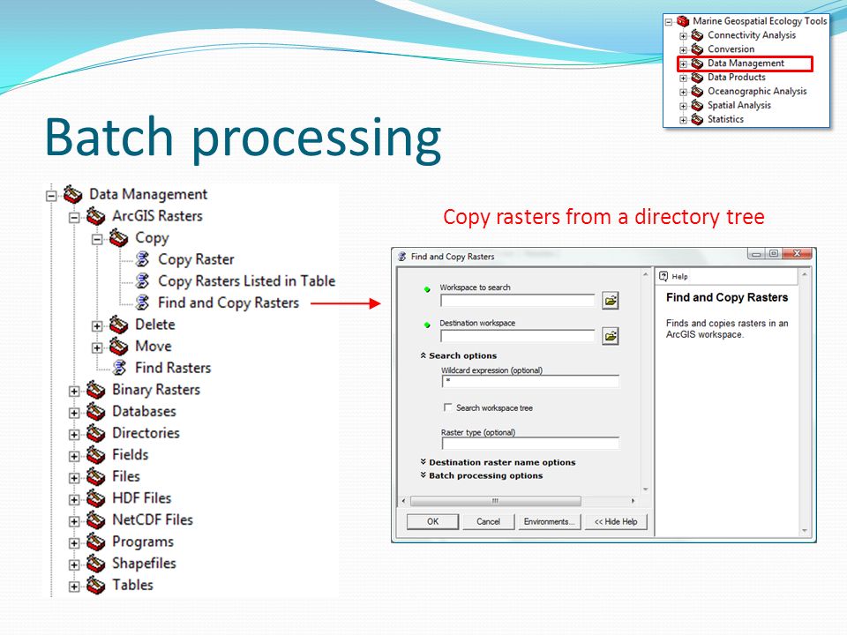The width and height of the screenshot is (847, 635).
Task: Click scroll-down arrow of the Help pane
Action: pos(805,530)
